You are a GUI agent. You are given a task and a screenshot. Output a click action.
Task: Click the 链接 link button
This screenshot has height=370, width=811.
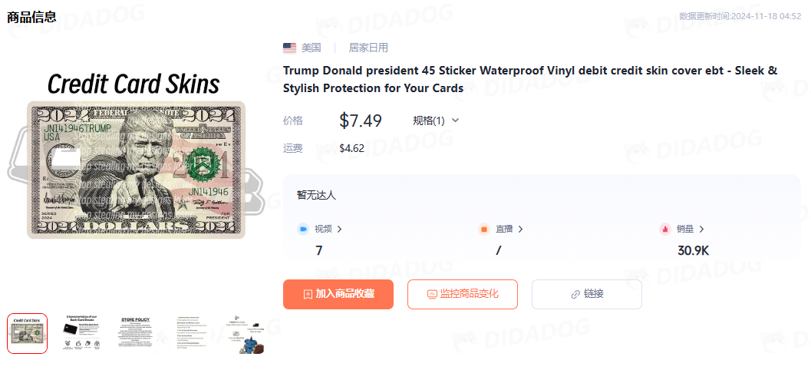[587, 295]
